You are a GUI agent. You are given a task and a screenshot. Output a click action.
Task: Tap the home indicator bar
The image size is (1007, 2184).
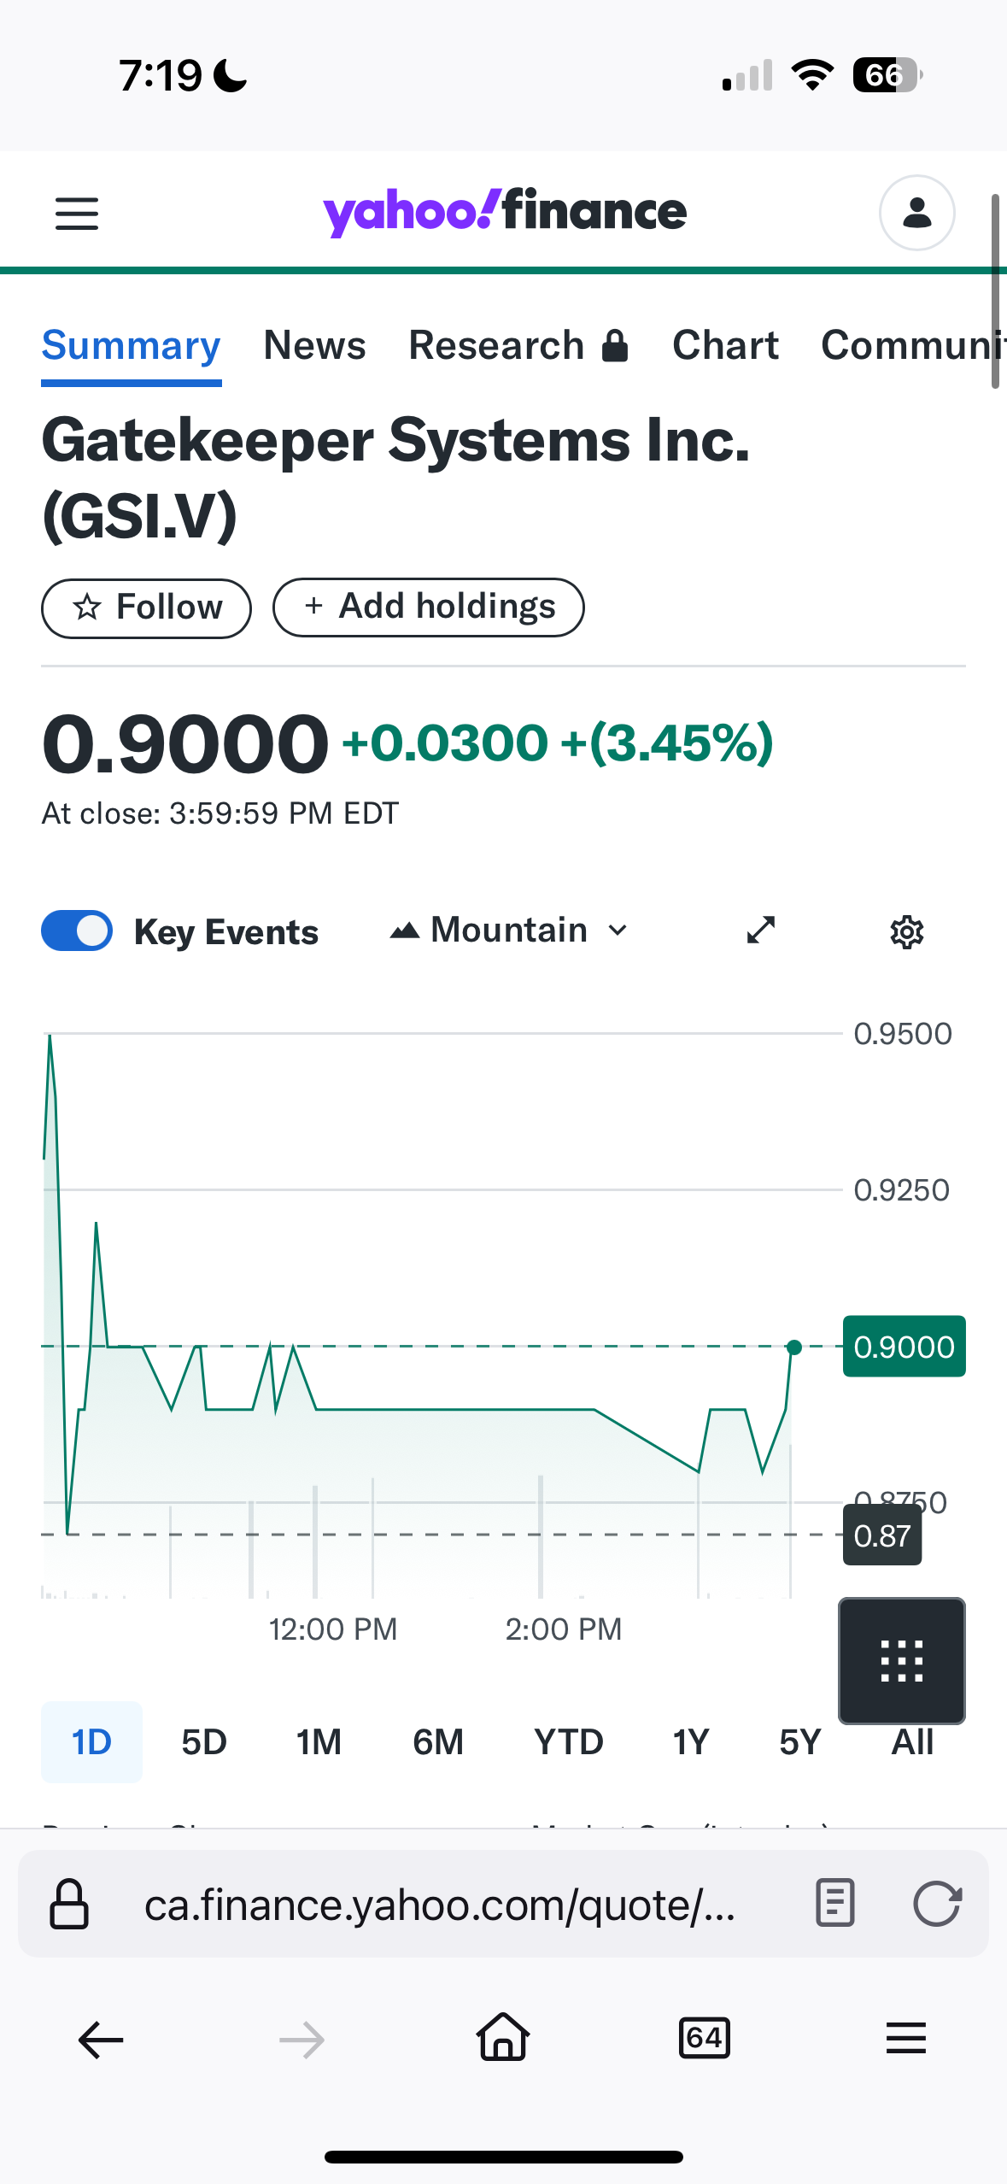(503, 2157)
